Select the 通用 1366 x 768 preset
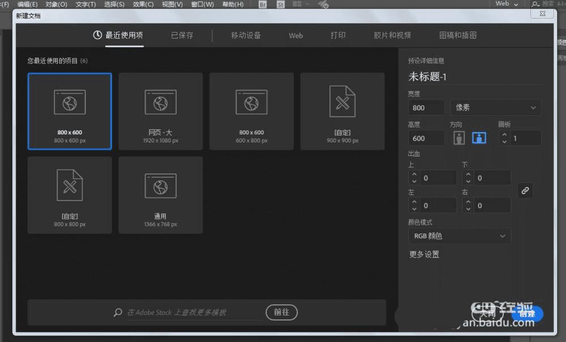The width and height of the screenshot is (566, 342). 161,195
